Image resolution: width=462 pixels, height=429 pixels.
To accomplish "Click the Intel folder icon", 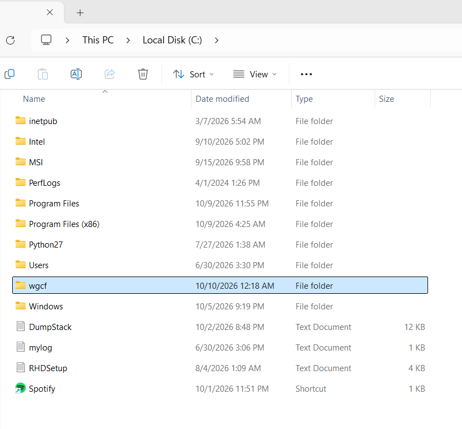I will [21, 141].
